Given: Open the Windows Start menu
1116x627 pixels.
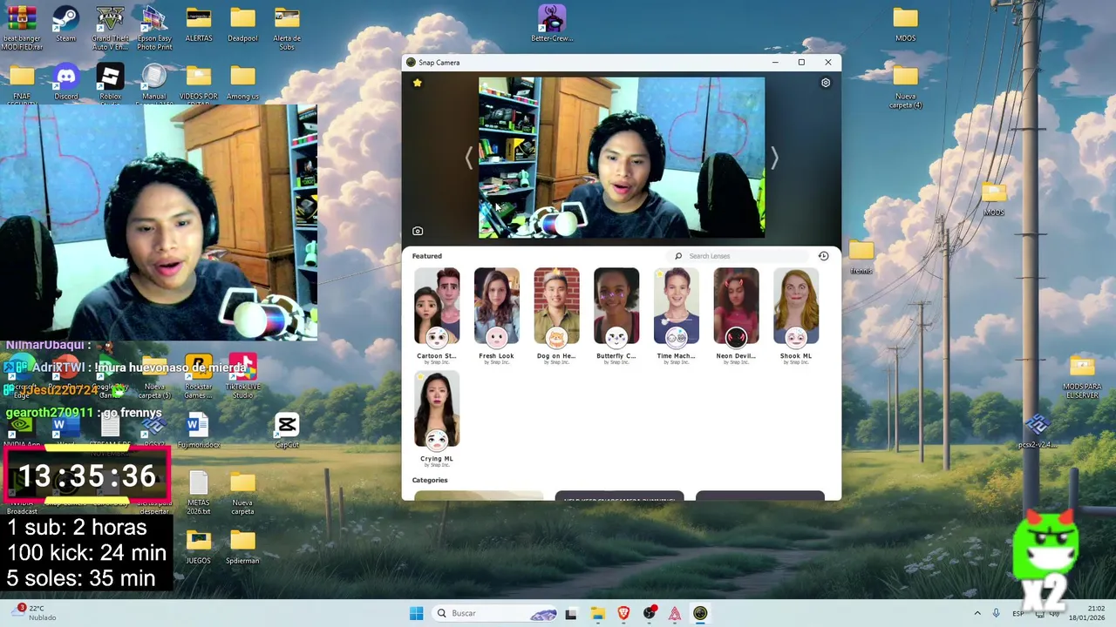Looking at the screenshot, I should coord(416,613).
